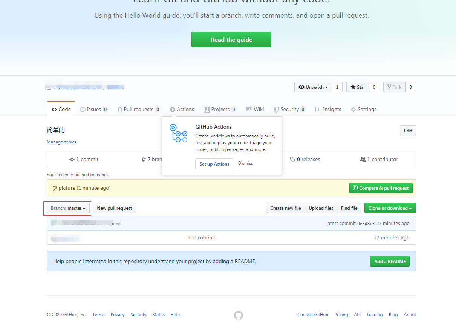
Task: Click the fork count next to Fork
Action: (x=410, y=87)
